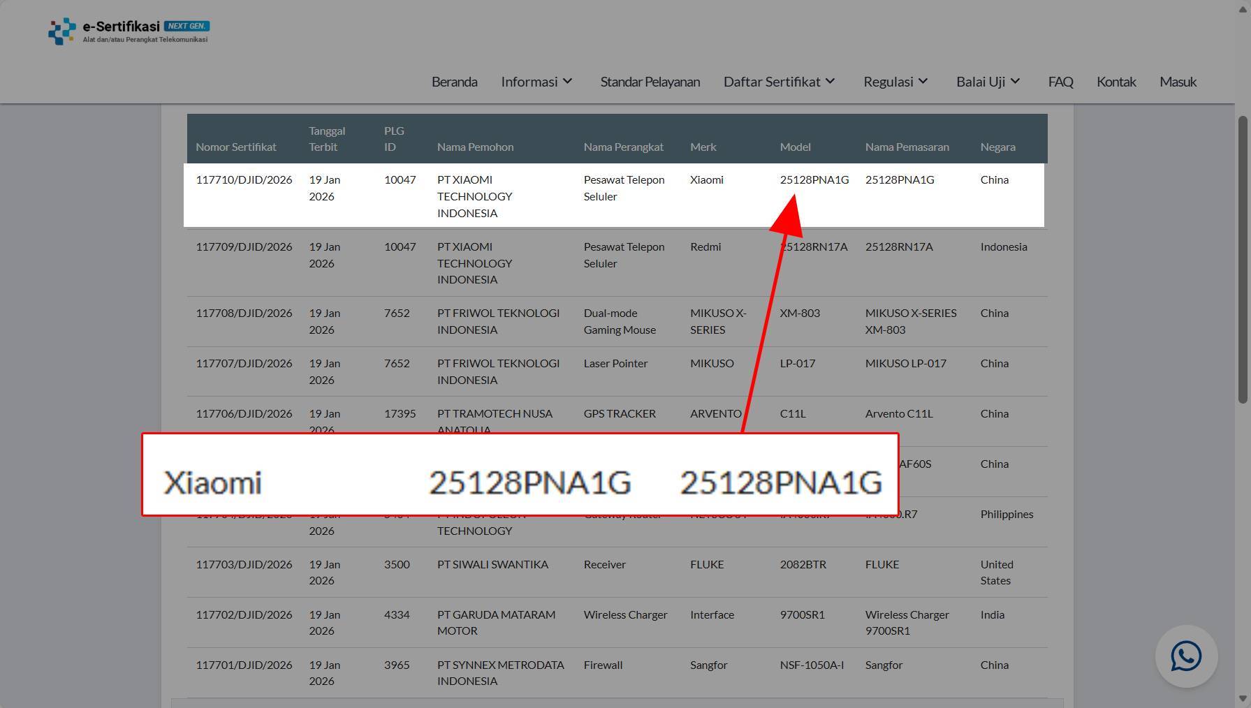
Task: Click the e-Sertifikasi logo
Action: (x=129, y=31)
